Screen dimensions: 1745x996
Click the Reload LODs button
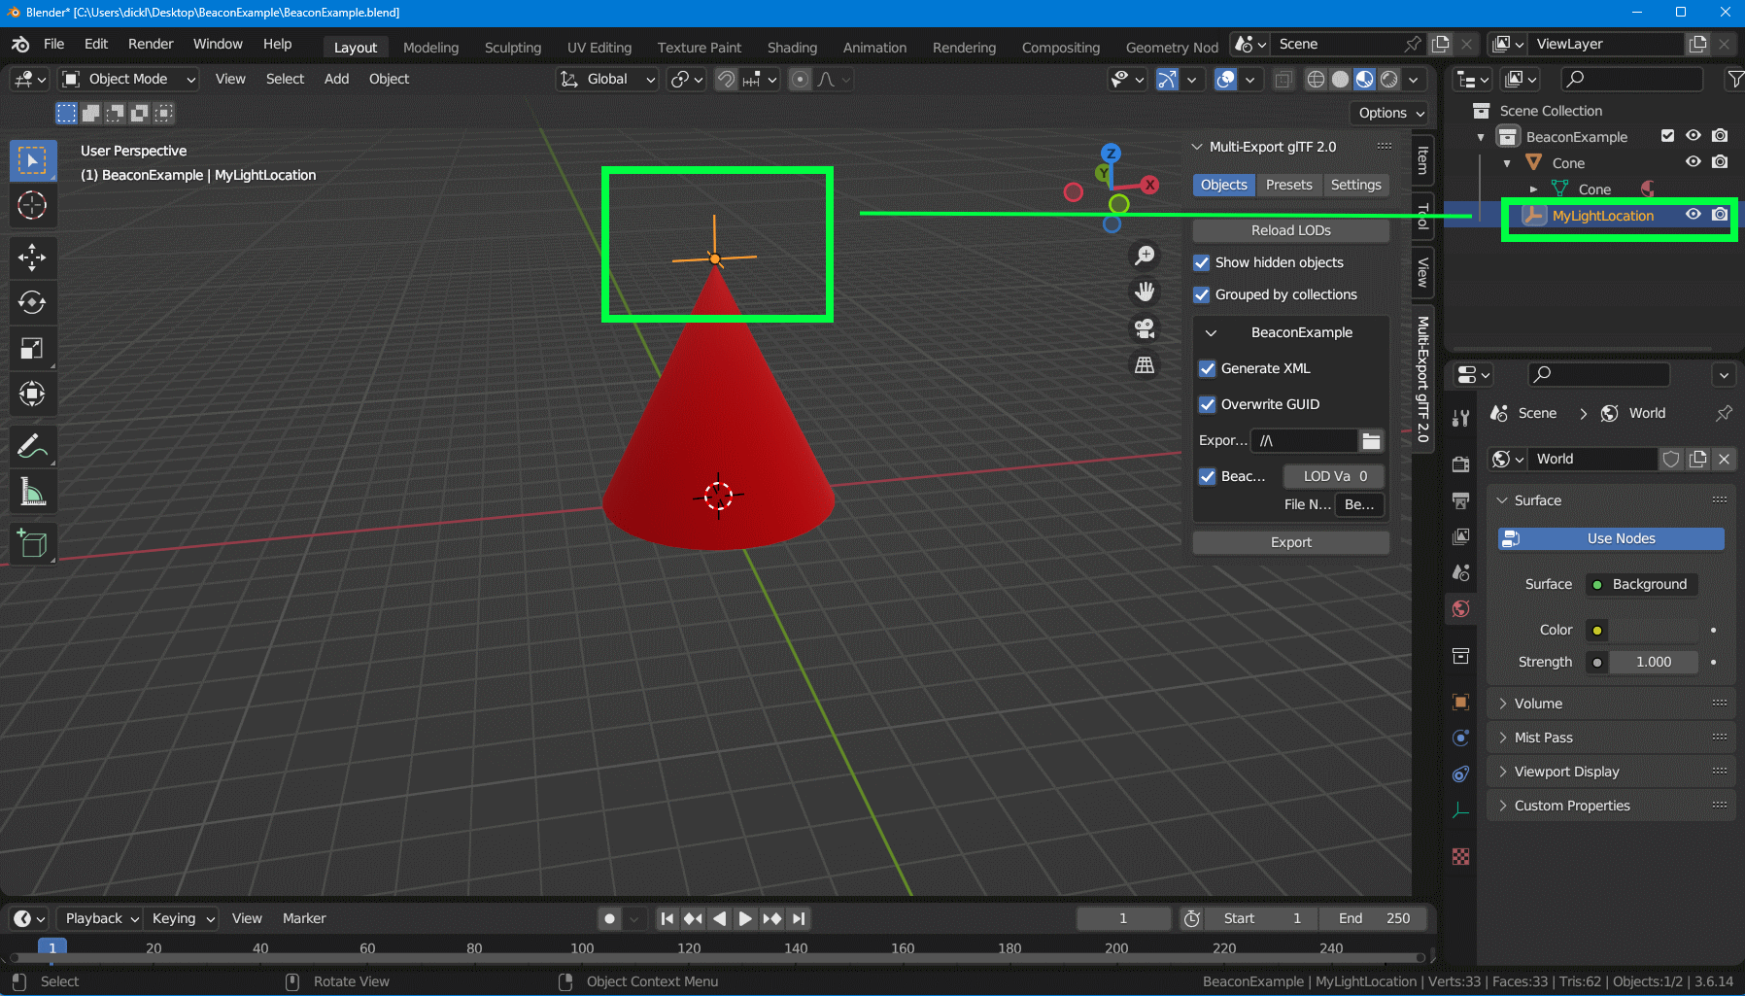(x=1290, y=230)
